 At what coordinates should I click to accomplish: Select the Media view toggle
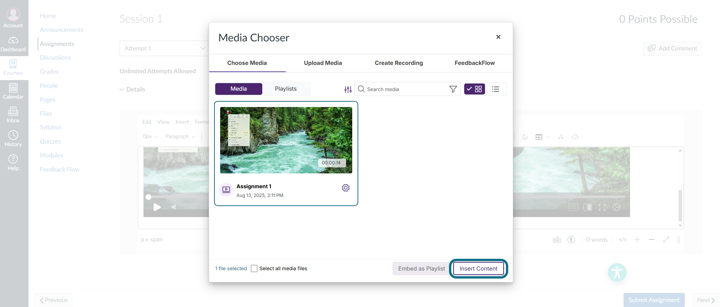click(x=239, y=89)
